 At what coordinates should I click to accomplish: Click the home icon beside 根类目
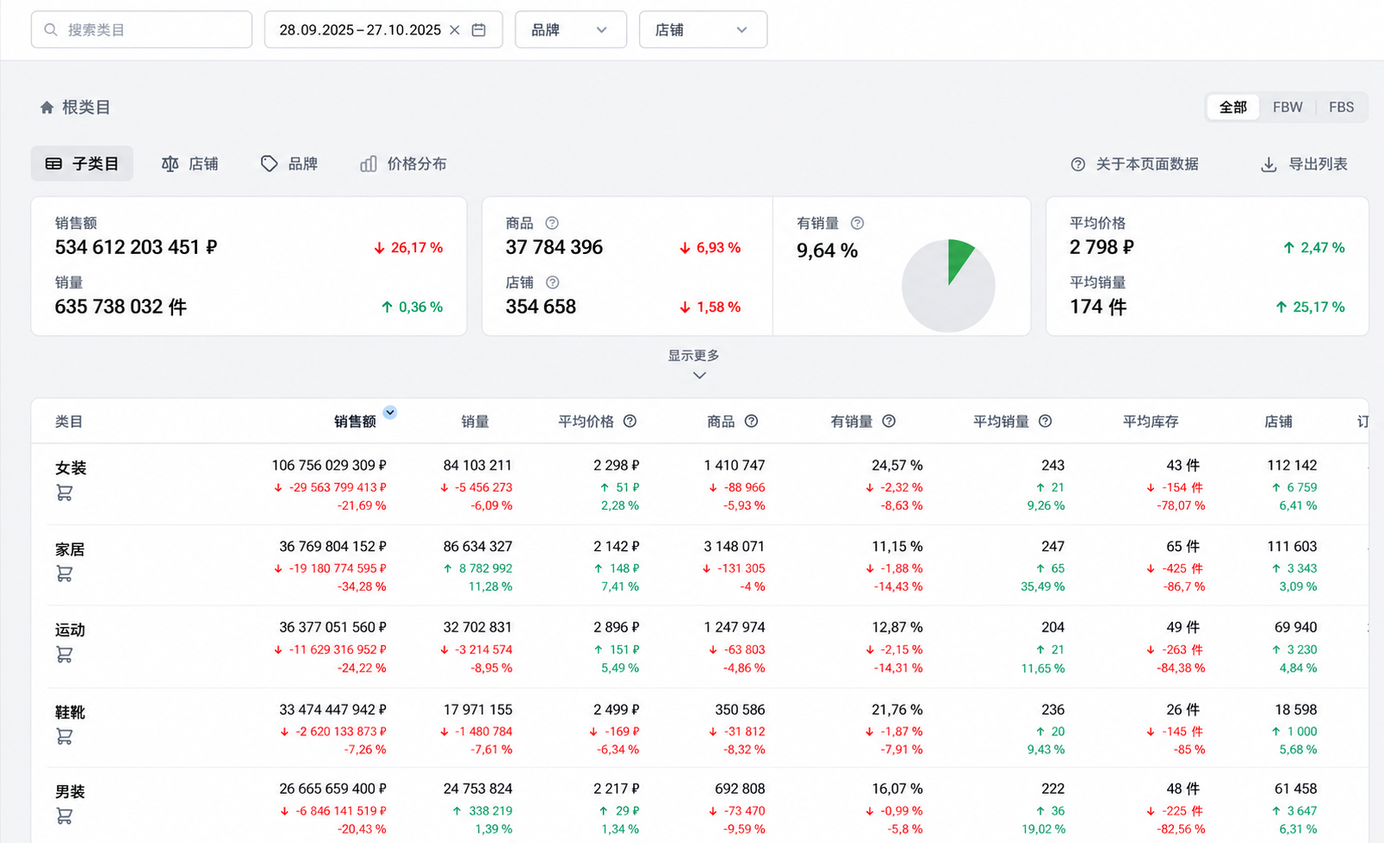(47, 108)
